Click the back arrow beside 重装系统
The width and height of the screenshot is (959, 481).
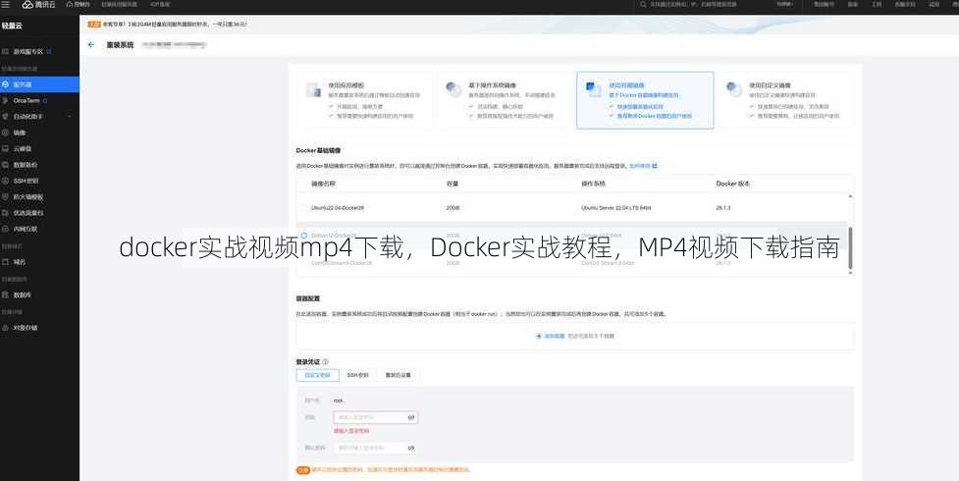pos(91,45)
